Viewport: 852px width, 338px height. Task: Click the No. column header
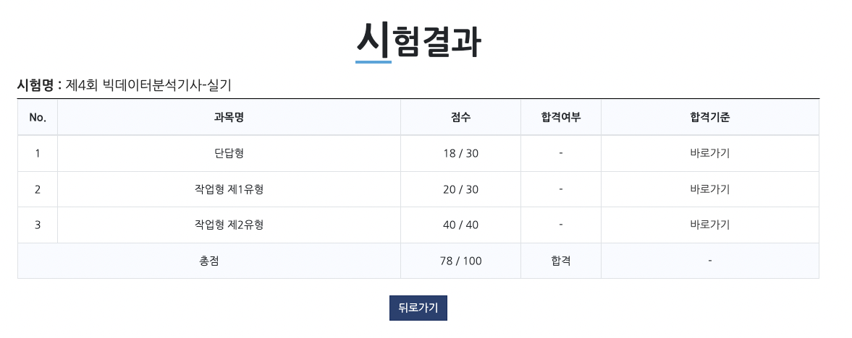[x=38, y=117]
